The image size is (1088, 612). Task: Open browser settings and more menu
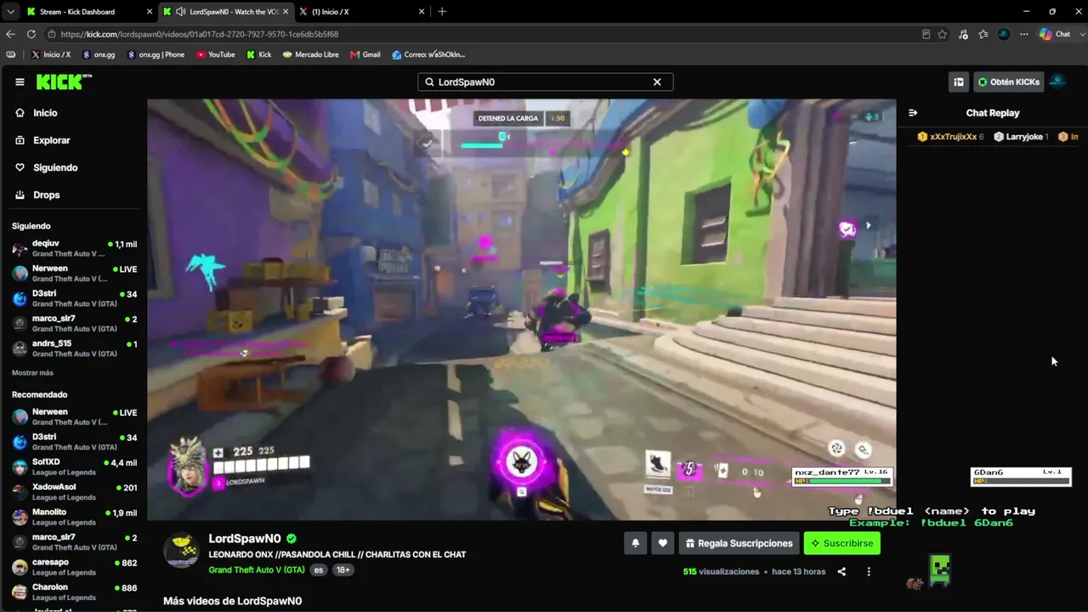[1024, 34]
